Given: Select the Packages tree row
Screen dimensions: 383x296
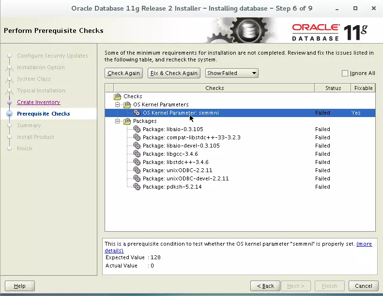Looking at the screenshot, I should pos(240,121).
